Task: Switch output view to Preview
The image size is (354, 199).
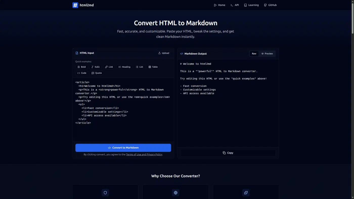Action: (x=267, y=54)
